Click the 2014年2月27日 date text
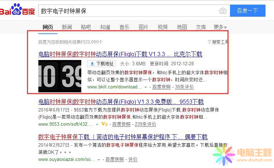 coord(54,145)
